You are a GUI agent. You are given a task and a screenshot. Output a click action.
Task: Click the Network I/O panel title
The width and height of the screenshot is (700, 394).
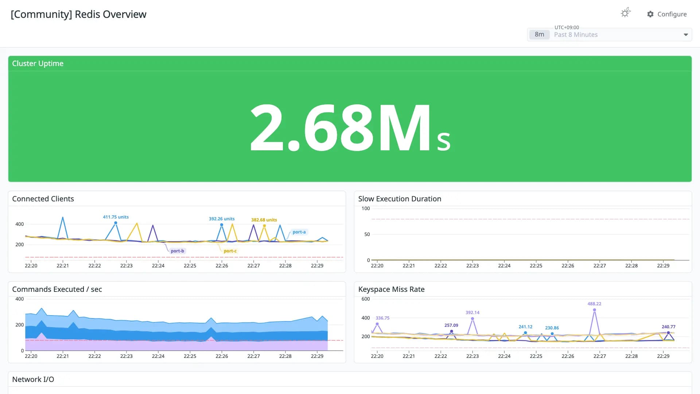(33, 379)
